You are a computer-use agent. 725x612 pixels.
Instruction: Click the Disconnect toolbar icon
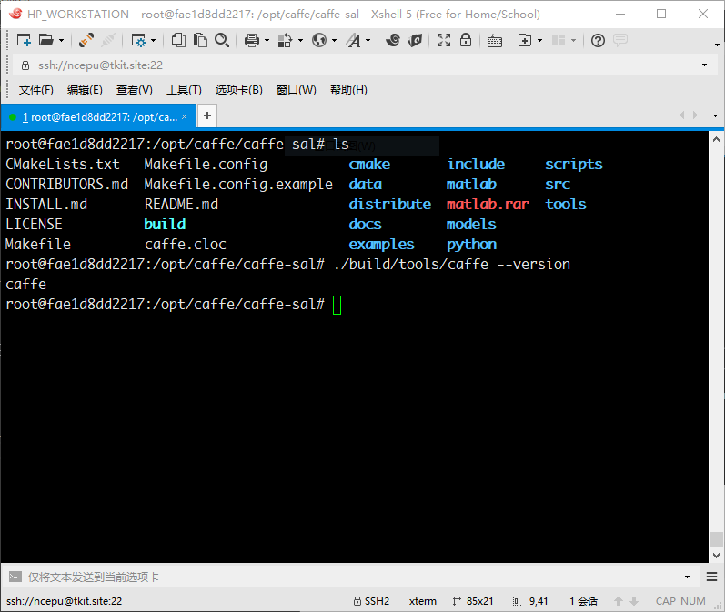pyautogui.click(x=86, y=40)
